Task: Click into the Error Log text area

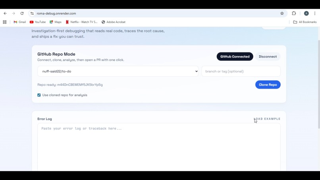Action: (159, 147)
